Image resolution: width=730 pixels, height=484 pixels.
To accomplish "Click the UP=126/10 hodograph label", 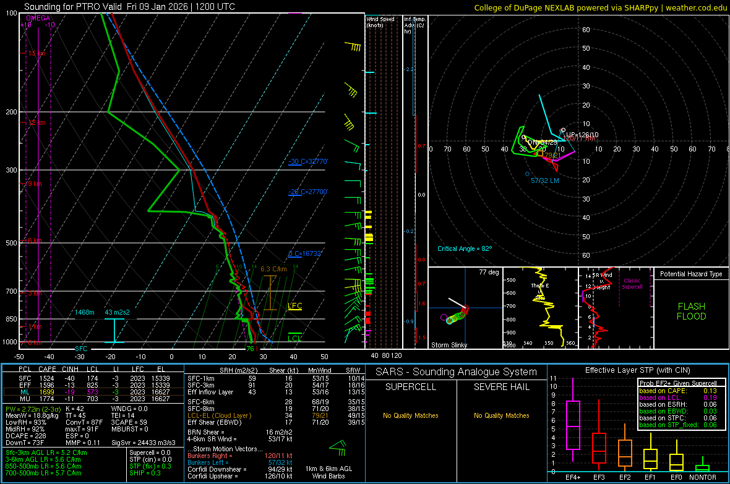I will pos(582,135).
